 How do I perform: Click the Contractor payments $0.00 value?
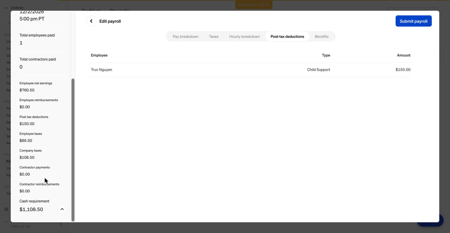tap(25, 174)
